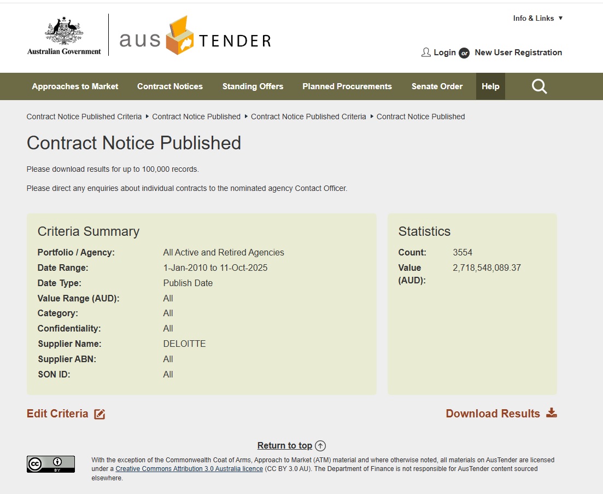The height and width of the screenshot is (494, 603).
Task: Go to Planned Procurements
Action: pos(347,86)
